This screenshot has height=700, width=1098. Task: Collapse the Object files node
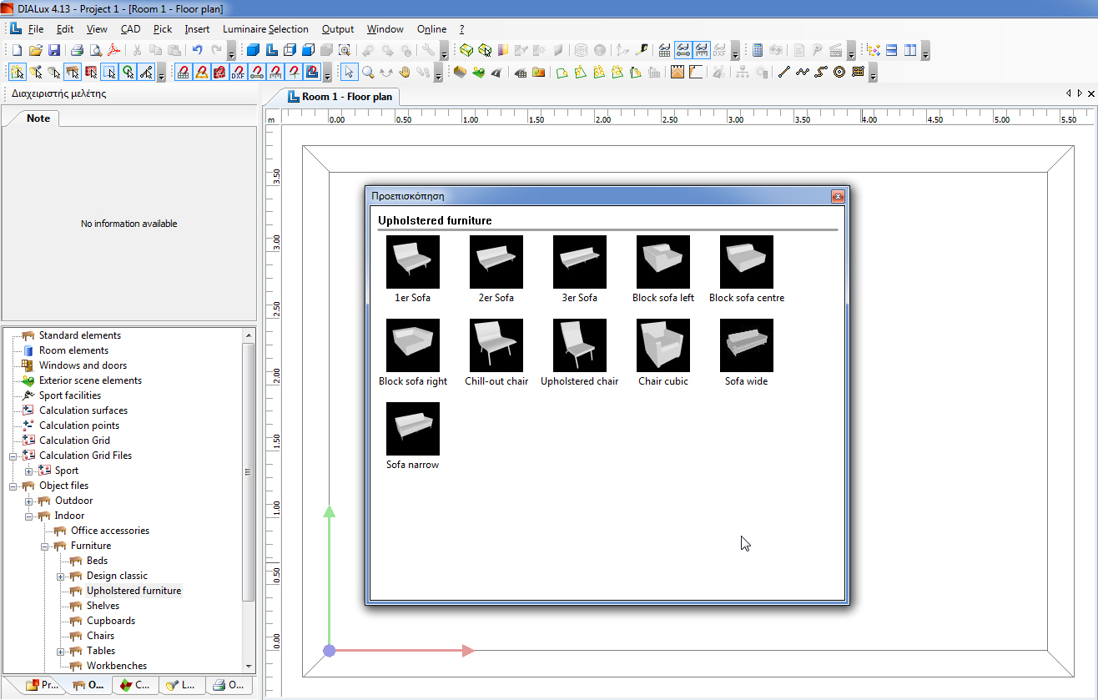(13, 486)
